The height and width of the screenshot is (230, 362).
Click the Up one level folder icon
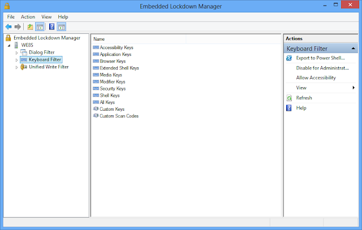click(30, 27)
